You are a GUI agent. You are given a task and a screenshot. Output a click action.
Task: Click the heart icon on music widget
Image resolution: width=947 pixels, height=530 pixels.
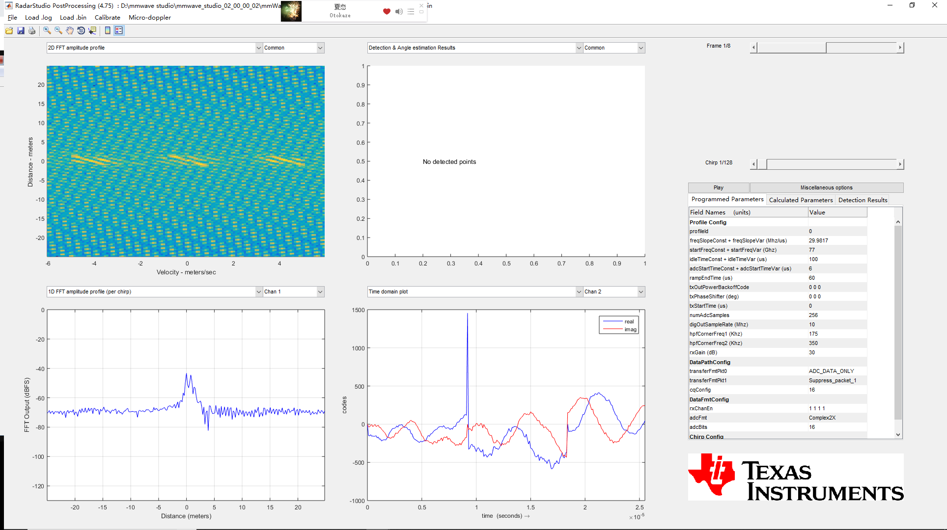click(387, 11)
